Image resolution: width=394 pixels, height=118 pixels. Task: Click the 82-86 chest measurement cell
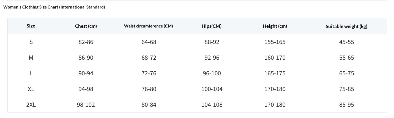pos(86,42)
